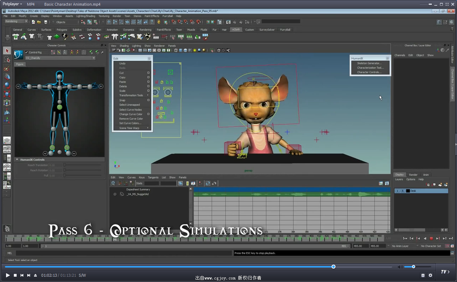Select the arrow Select tool in toolbox
This screenshot has width=457, height=282.
(7, 51)
